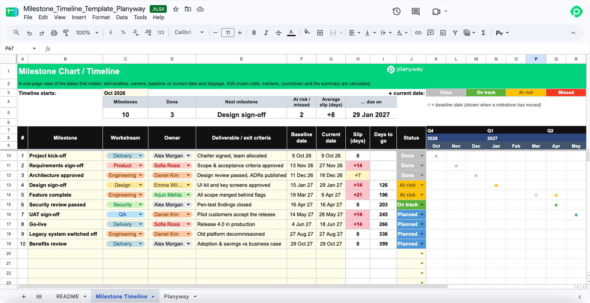Switch to the Planyway sheet tab
The height and width of the screenshot is (303, 590).
click(x=176, y=297)
